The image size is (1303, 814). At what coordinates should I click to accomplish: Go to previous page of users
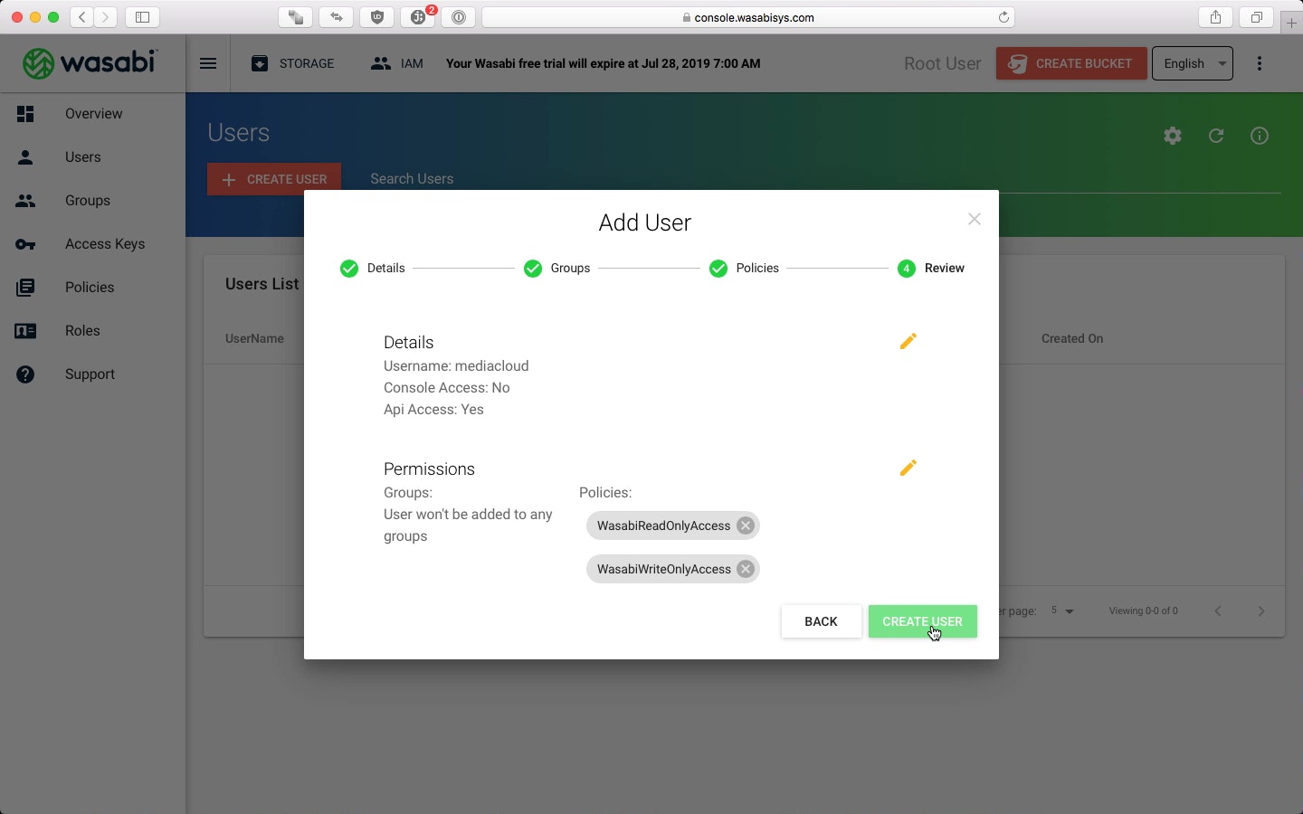pos(1218,611)
